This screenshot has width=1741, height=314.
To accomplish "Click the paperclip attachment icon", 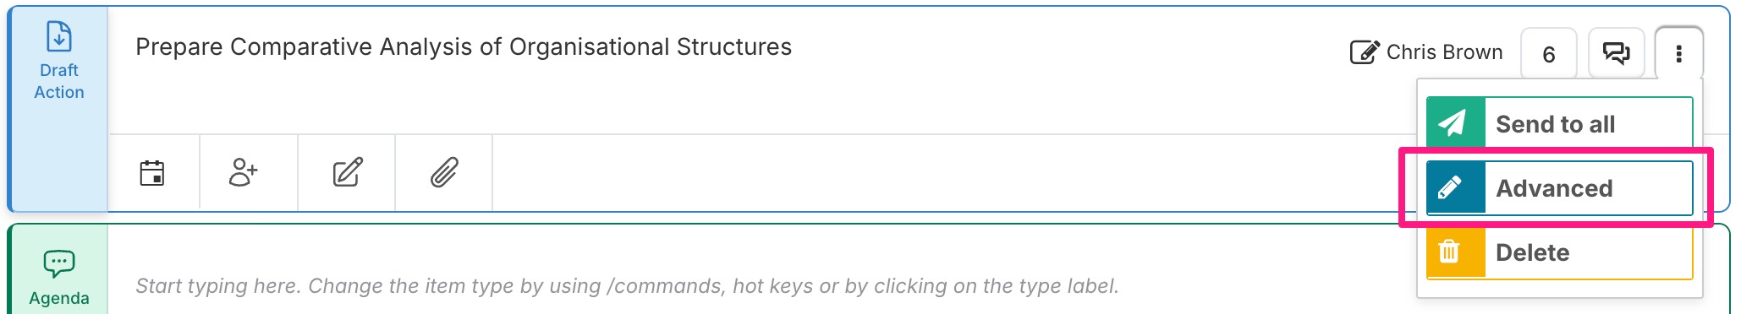I will click(444, 172).
